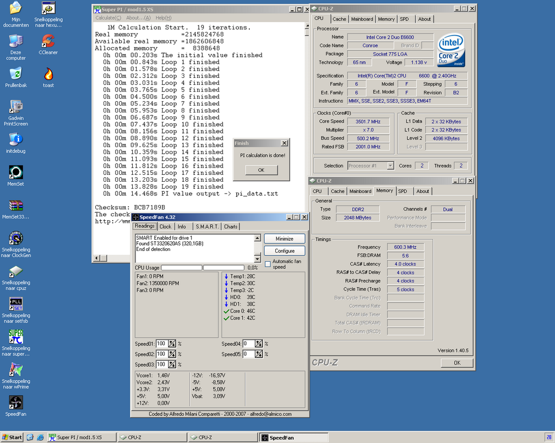555x443 pixels.
Task: Switch to the Cache tab in top CPU-Z window
Action: 339,19
